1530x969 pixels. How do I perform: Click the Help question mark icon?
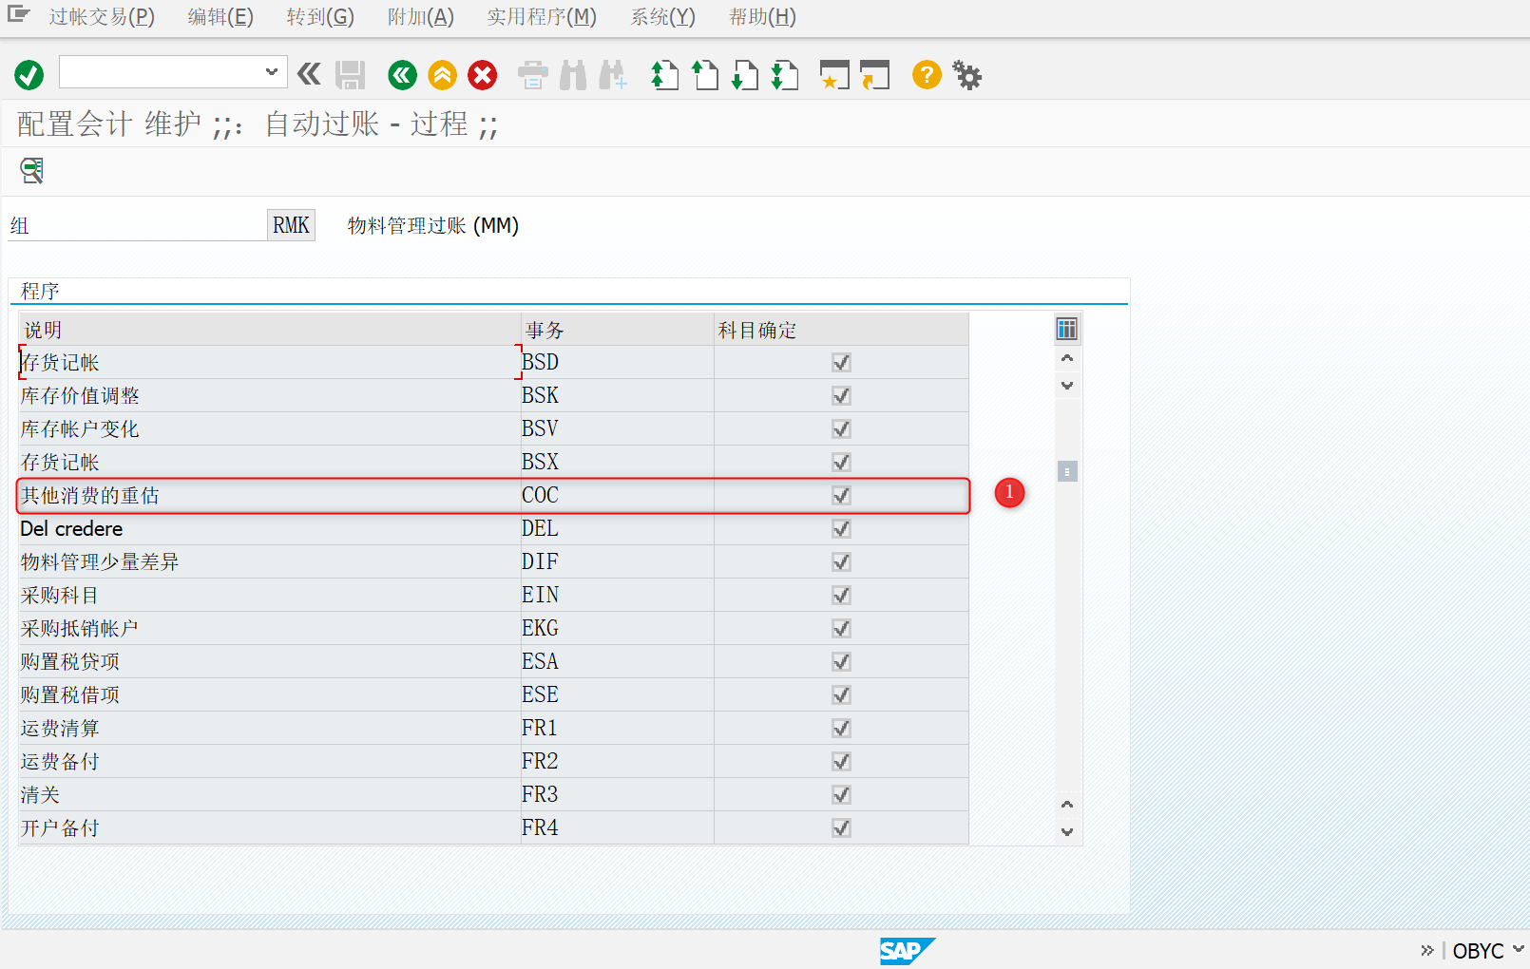(x=926, y=75)
